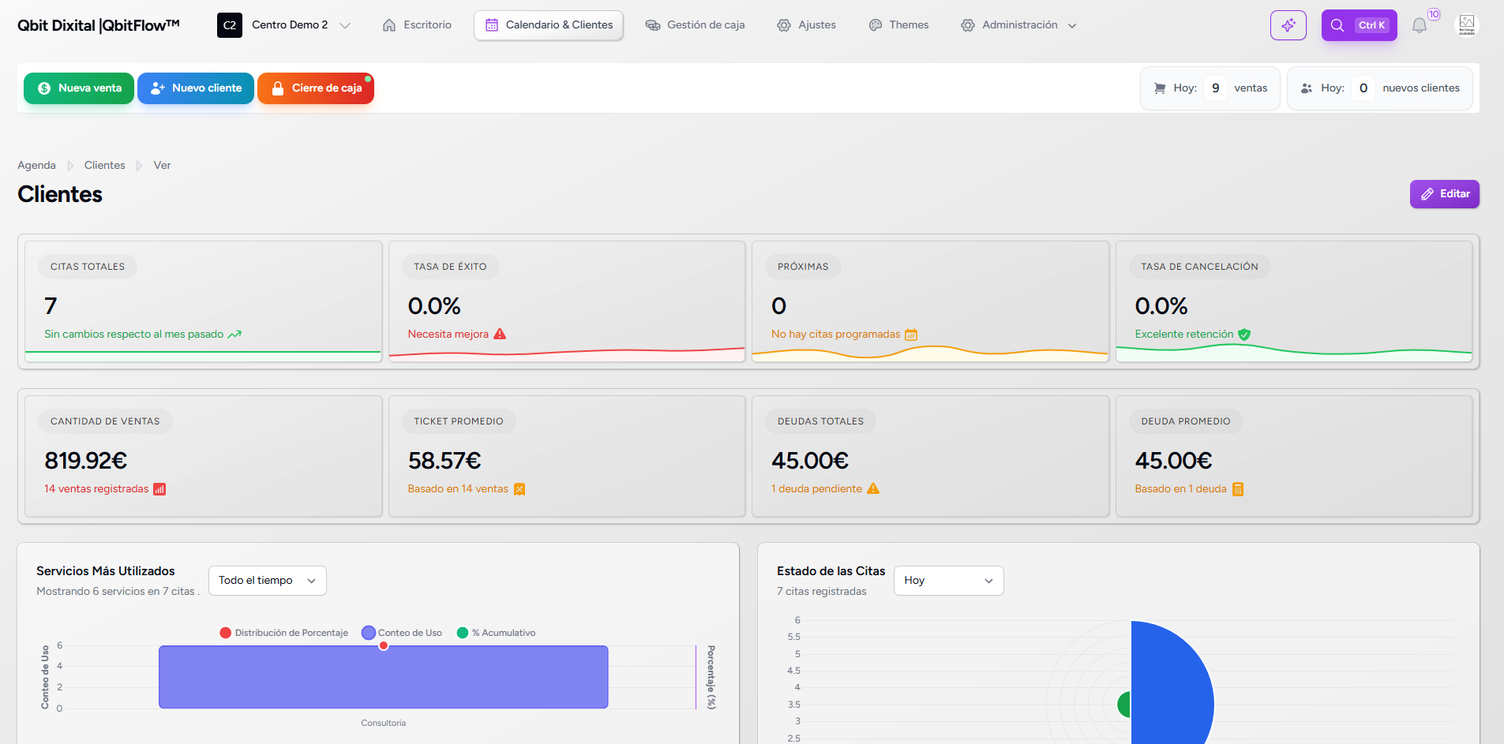1504x744 pixels.
Task: Click the Deudas Totales label
Action: click(820, 421)
